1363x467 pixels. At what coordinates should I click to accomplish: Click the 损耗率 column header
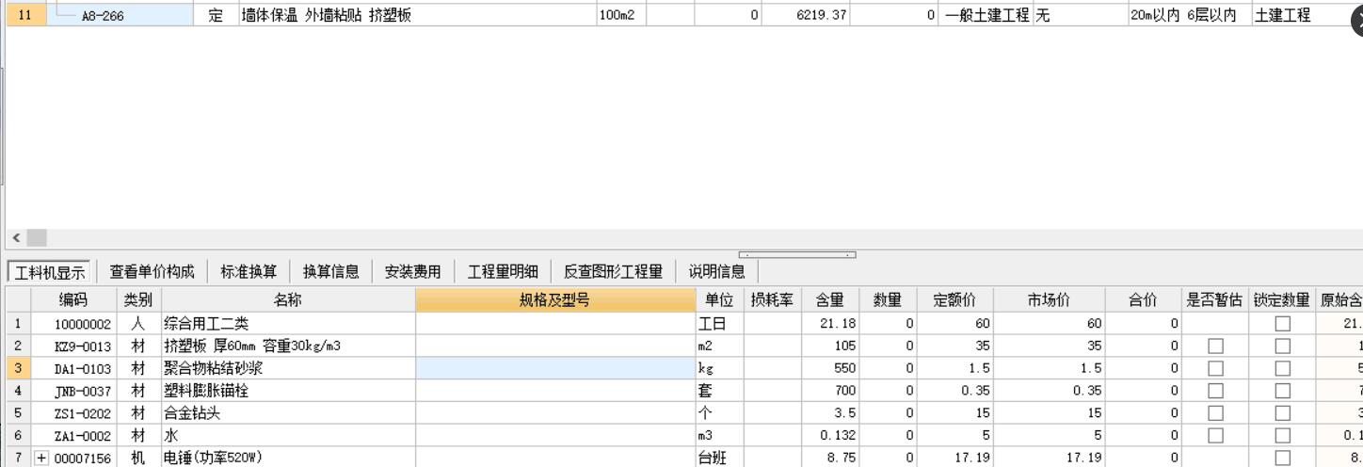click(771, 300)
